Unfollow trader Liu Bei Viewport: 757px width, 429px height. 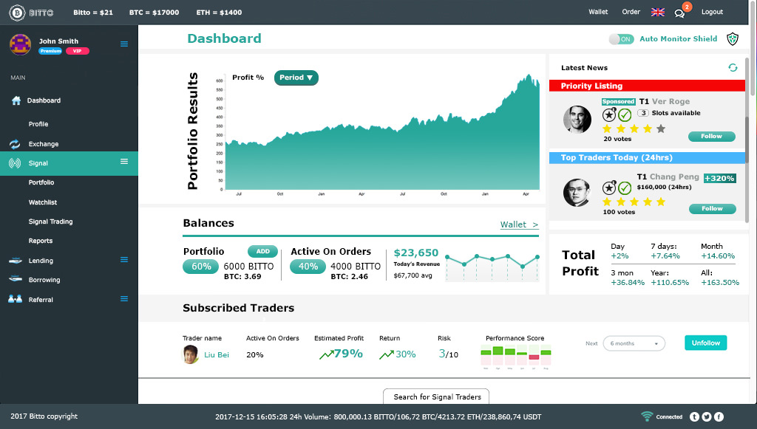pyautogui.click(x=705, y=343)
